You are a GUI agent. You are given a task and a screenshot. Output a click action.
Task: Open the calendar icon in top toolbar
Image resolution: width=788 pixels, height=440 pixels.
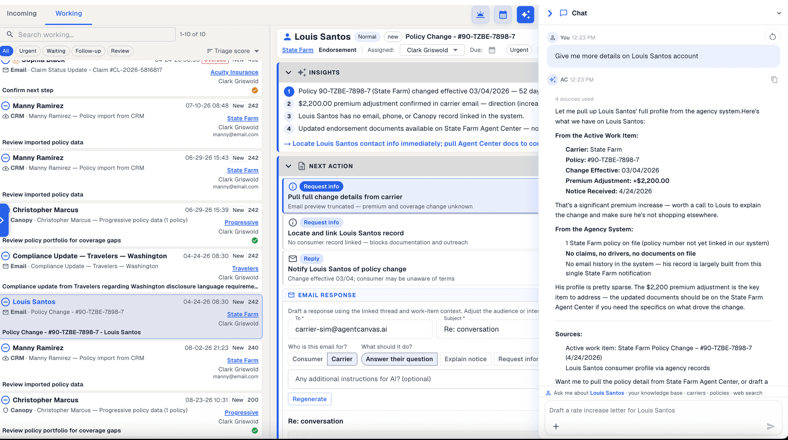point(503,15)
